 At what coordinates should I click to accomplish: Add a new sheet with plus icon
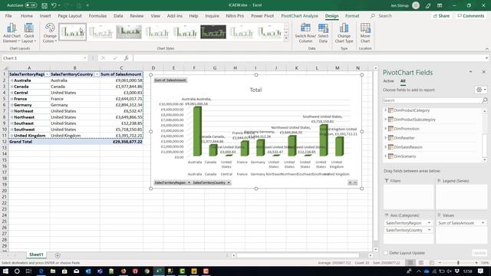tap(58, 255)
